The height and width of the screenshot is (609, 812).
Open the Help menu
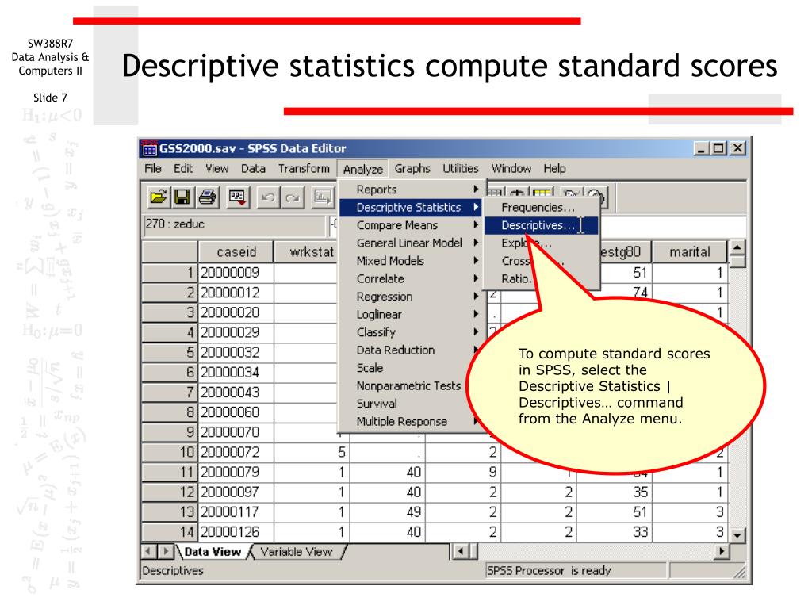(x=554, y=168)
